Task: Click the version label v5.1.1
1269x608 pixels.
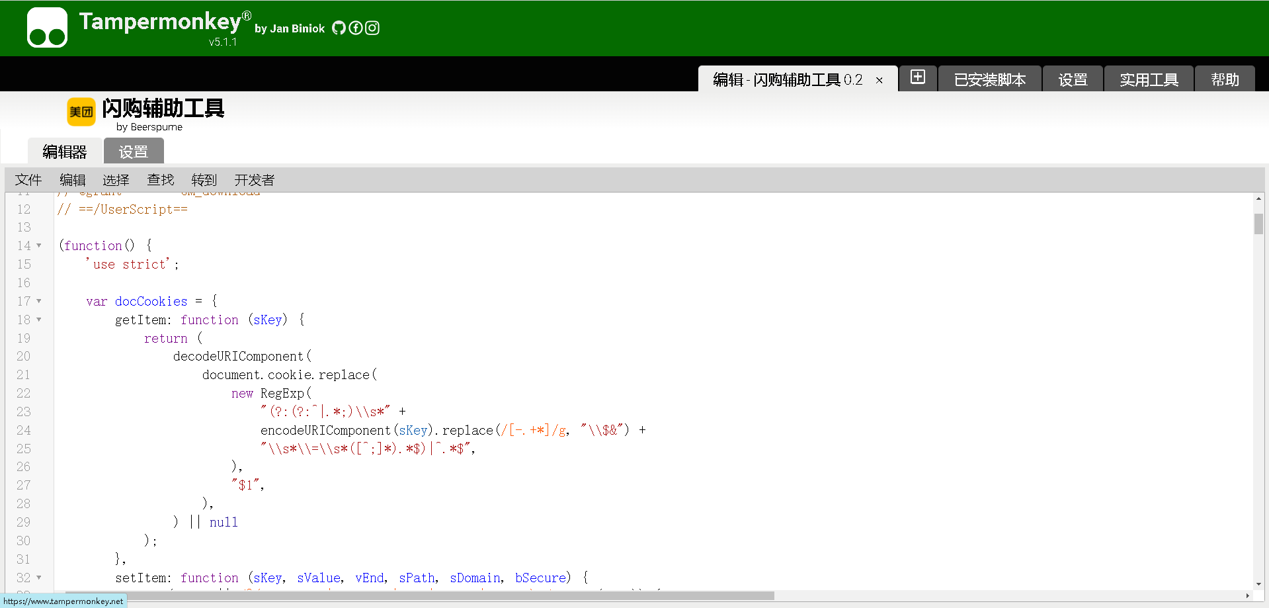Action: 223,42
